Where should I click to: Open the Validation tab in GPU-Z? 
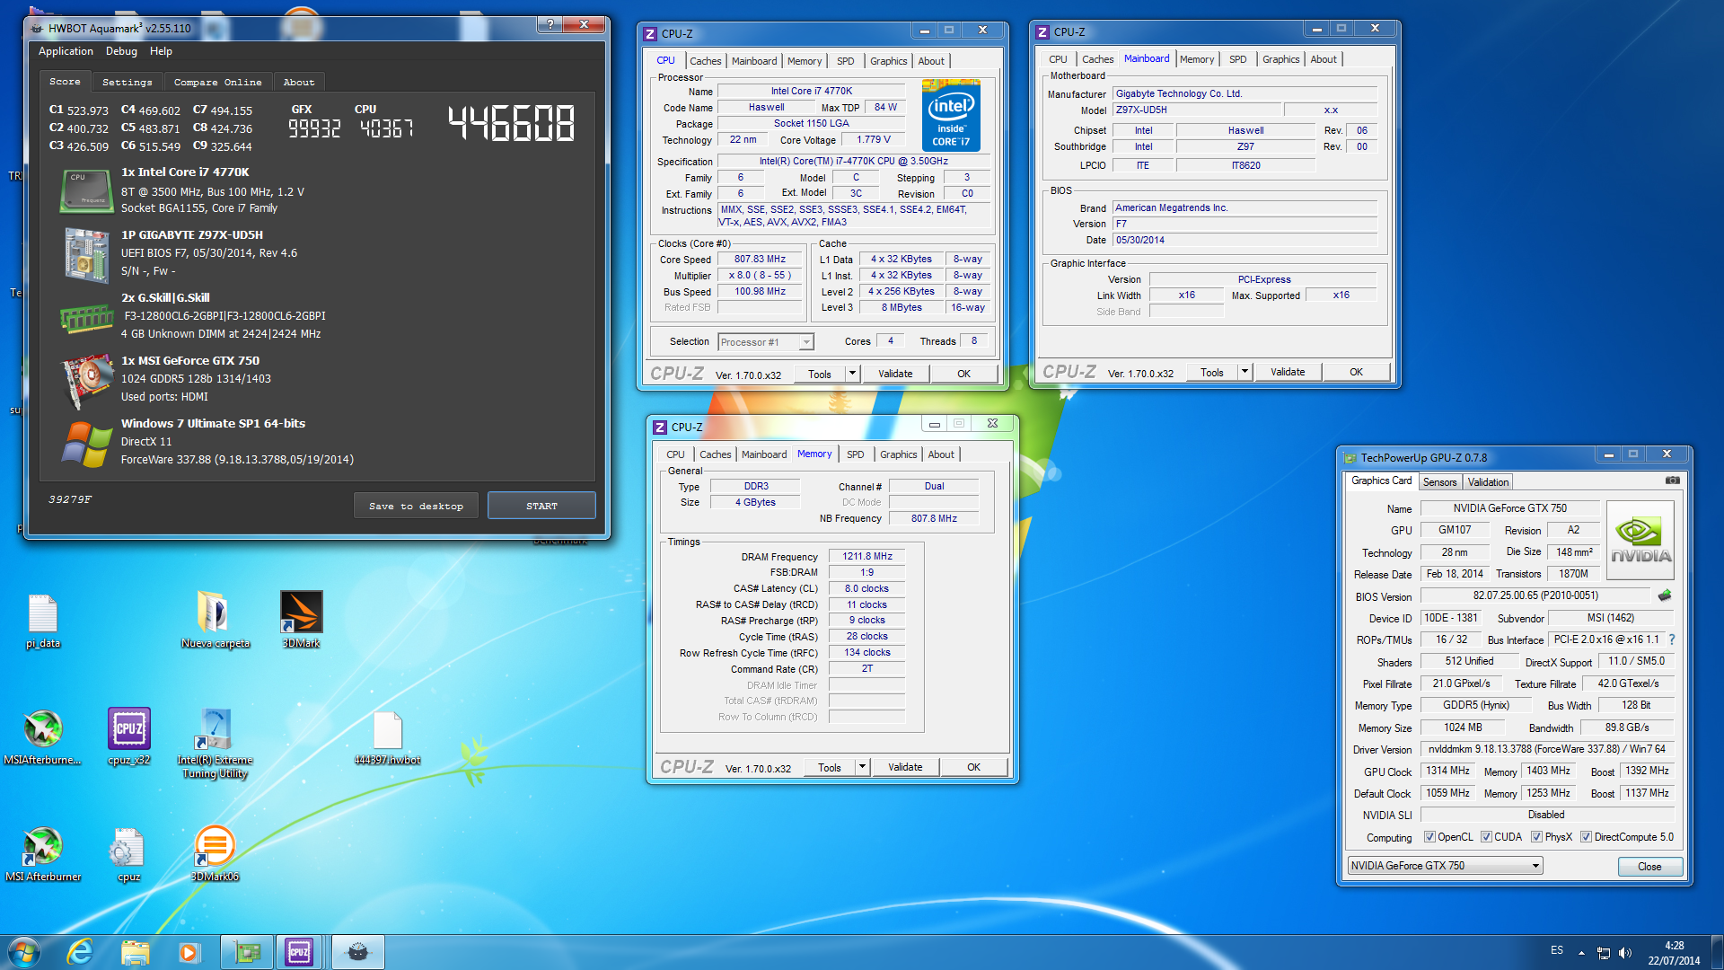click(1488, 482)
